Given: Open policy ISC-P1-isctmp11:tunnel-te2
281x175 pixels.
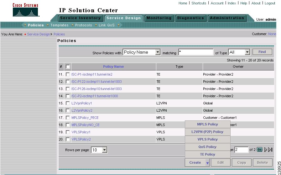Looking at the screenshot, I should pyautogui.click(x=92, y=74).
